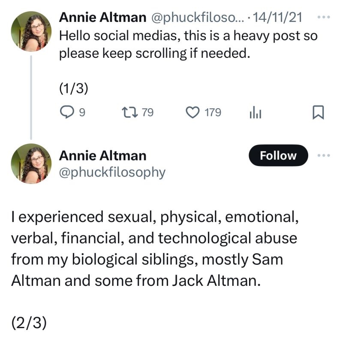
Task: Click the reply speech bubble icon
Action: pos(66,112)
